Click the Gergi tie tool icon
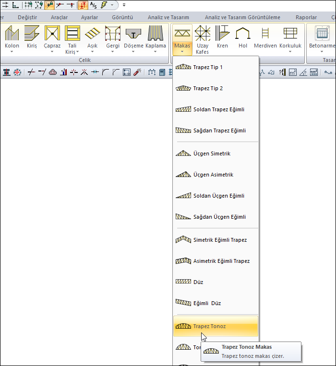The height and width of the screenshot is (366, 336). pos(113,34)
